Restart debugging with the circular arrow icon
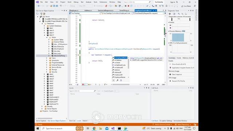This screenshot has width=233, height=131. click(x=131, y=6)
